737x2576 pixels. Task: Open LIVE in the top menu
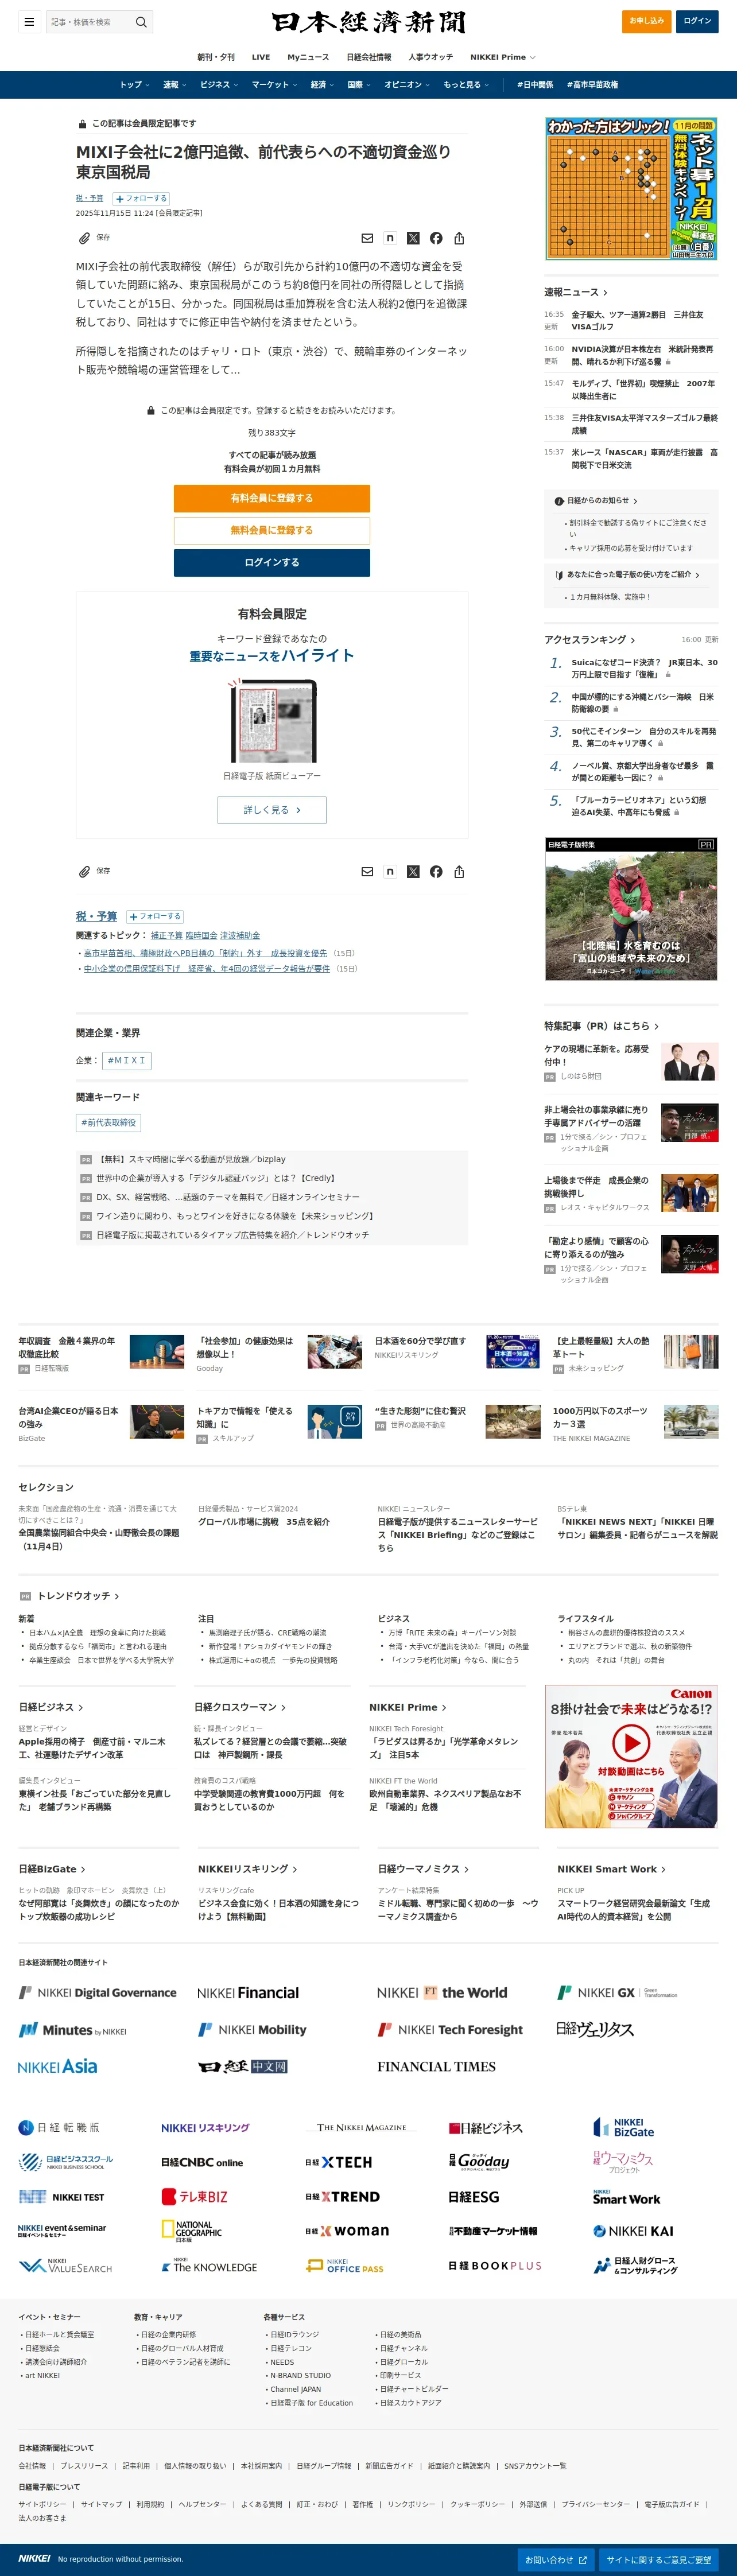(x=261, y=57)
